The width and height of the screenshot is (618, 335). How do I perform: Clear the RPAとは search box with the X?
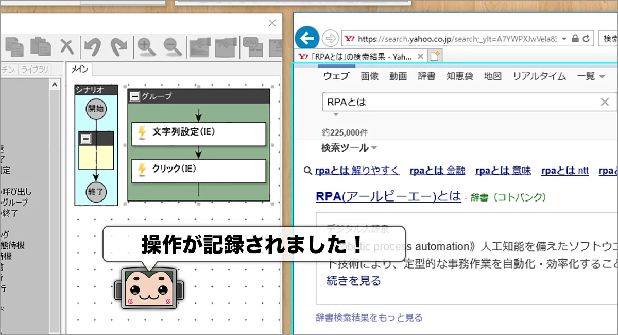pyautogui.click(x=605, y=102)
